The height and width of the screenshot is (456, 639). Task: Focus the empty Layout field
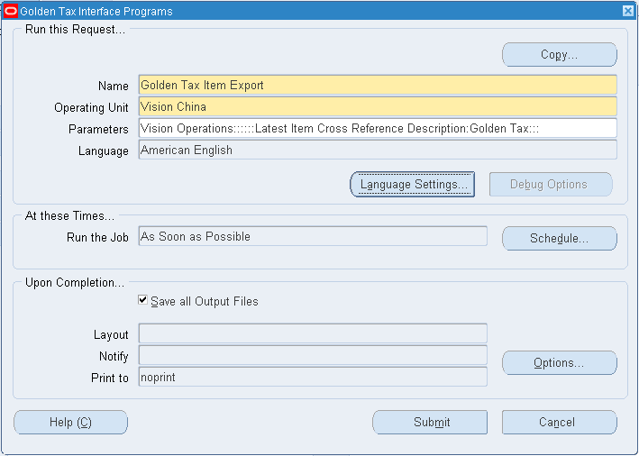pos(313,333)
